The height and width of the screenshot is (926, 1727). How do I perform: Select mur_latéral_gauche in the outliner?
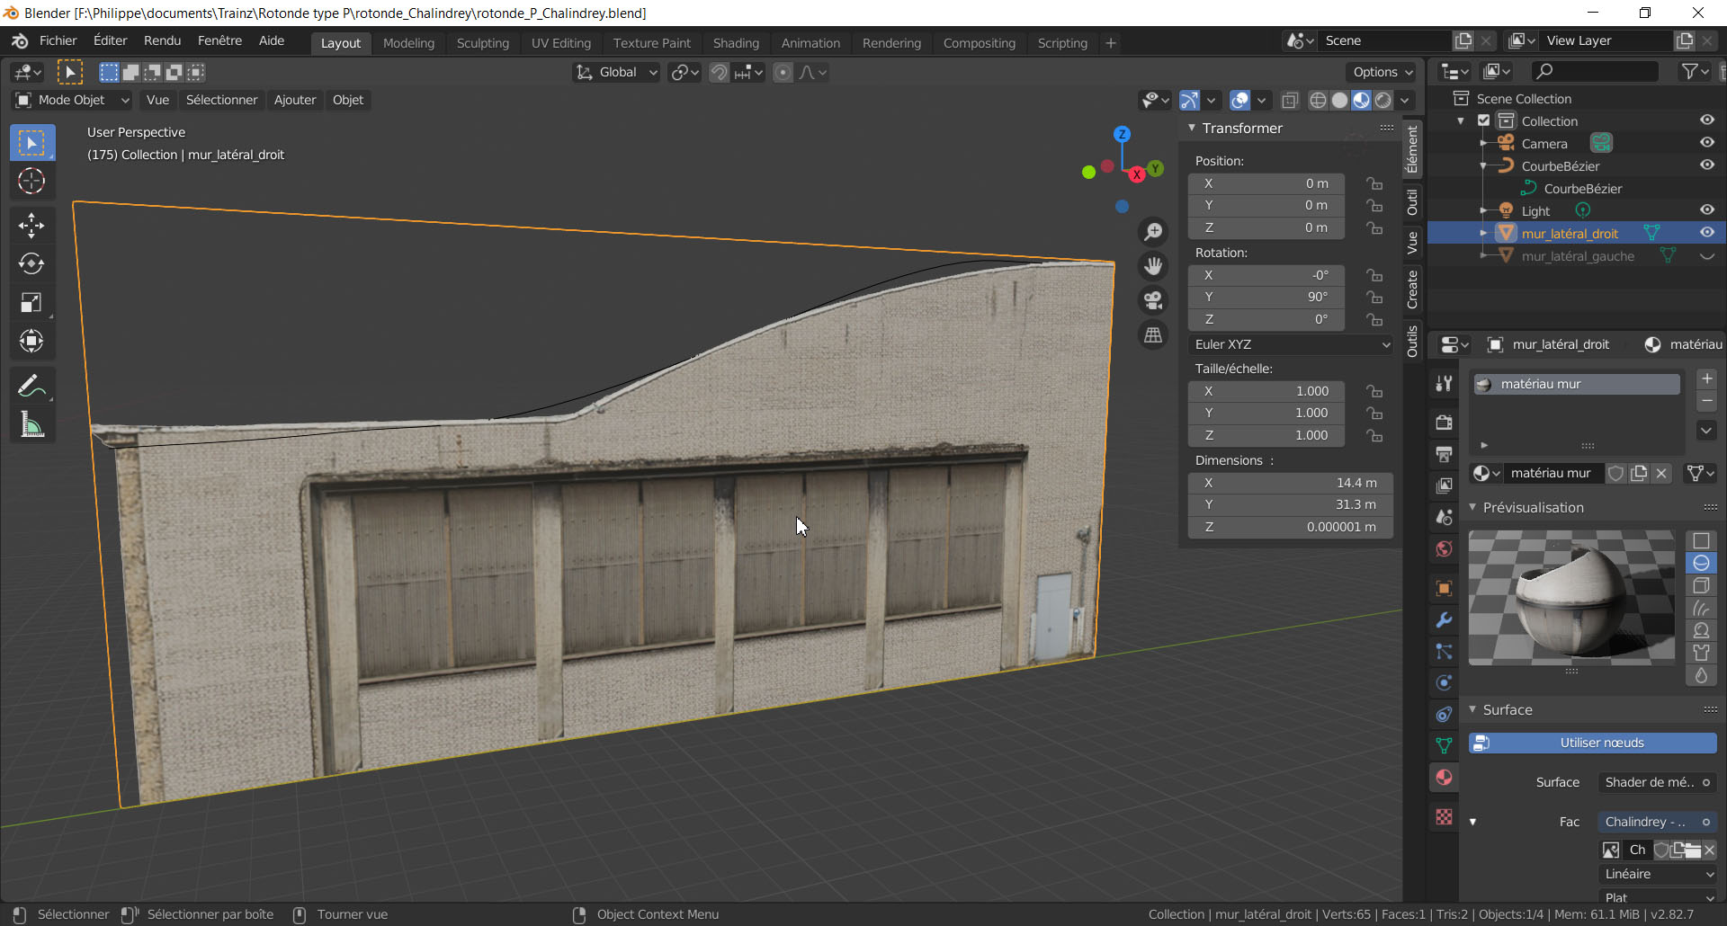(1577, 256)
